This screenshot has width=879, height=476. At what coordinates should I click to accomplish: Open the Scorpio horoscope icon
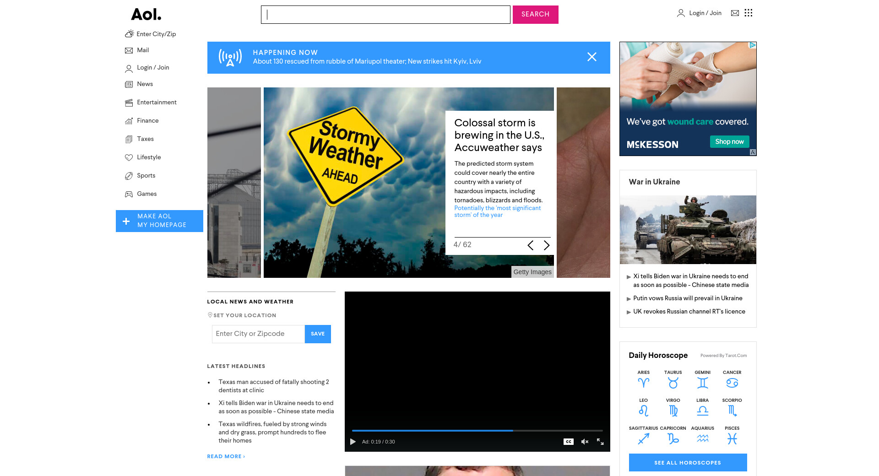732,411
